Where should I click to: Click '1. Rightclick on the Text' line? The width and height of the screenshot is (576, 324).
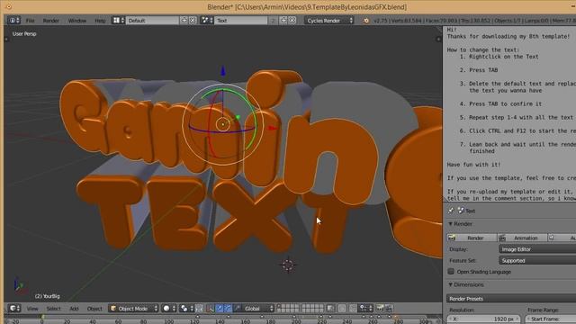pyautogui.click(x=499, y=57)
